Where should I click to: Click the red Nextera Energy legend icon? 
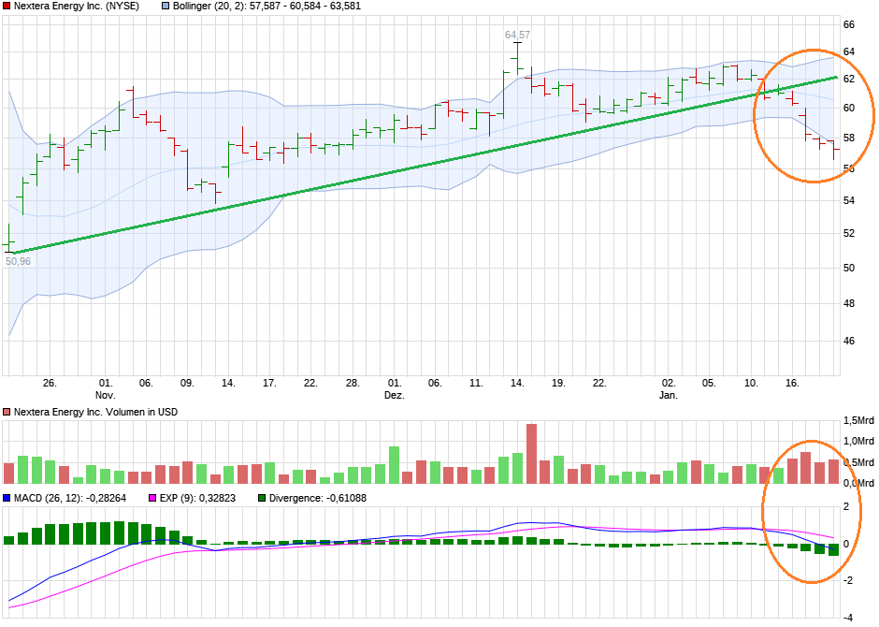(7, 6)
